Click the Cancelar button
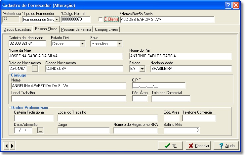 (x=198, y=146)
